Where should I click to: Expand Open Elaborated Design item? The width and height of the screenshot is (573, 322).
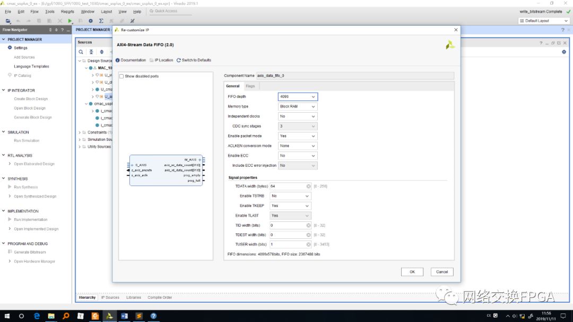click(10, 164)
